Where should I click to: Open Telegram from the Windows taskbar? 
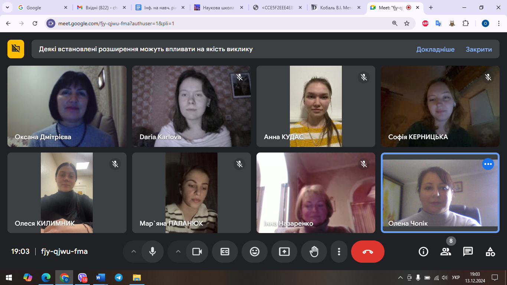(x=119, y=278)
